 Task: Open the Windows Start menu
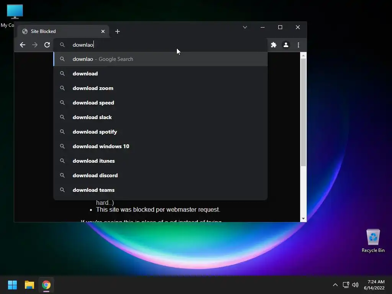(x=12, y=285)
